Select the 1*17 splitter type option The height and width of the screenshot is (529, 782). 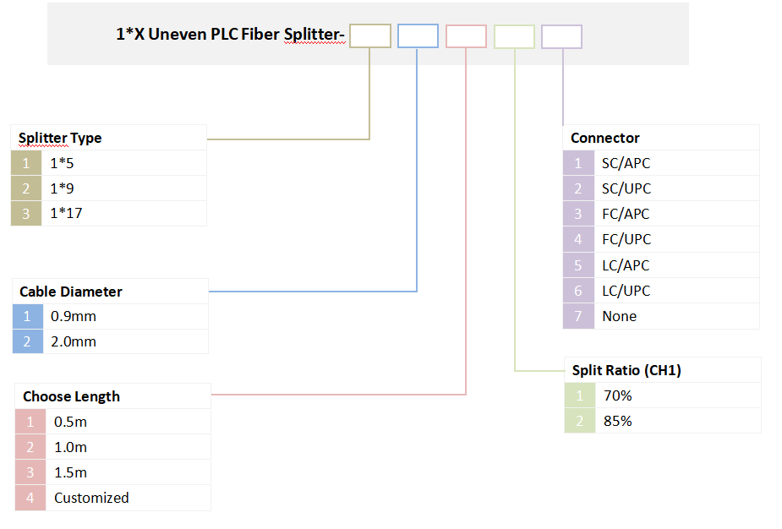[66, 214]
